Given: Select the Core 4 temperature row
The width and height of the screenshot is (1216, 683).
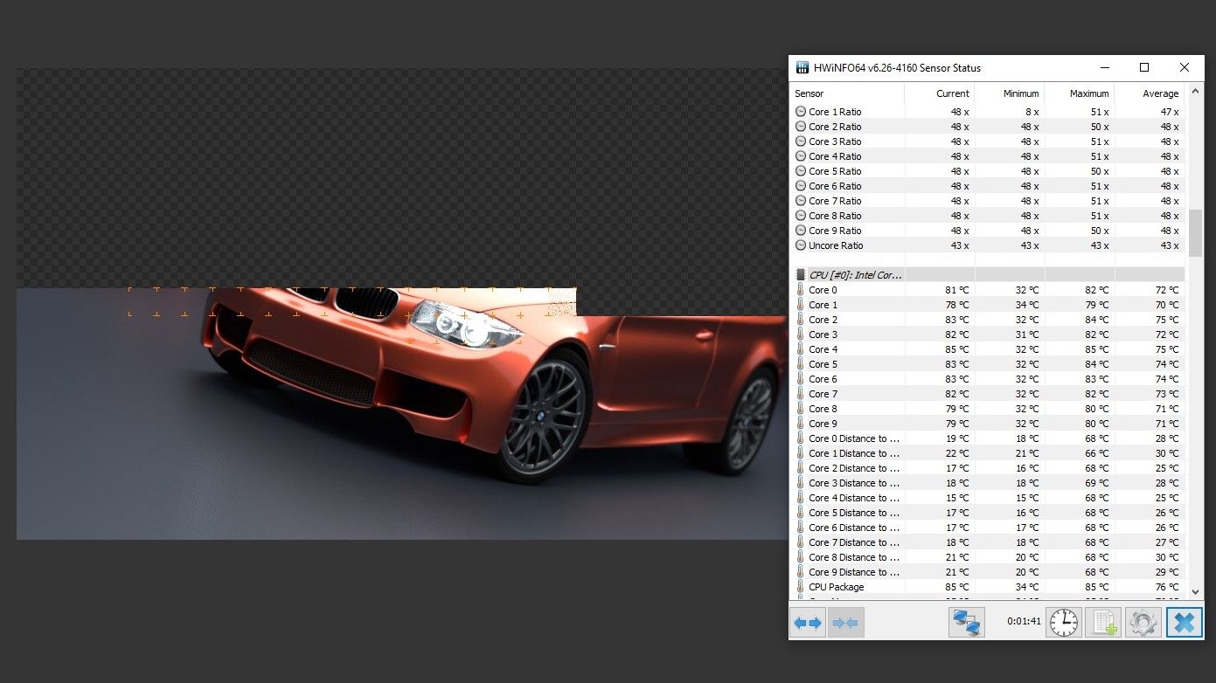Looking at the screenshot, I should pyautogui.click(x=823, y=349).
